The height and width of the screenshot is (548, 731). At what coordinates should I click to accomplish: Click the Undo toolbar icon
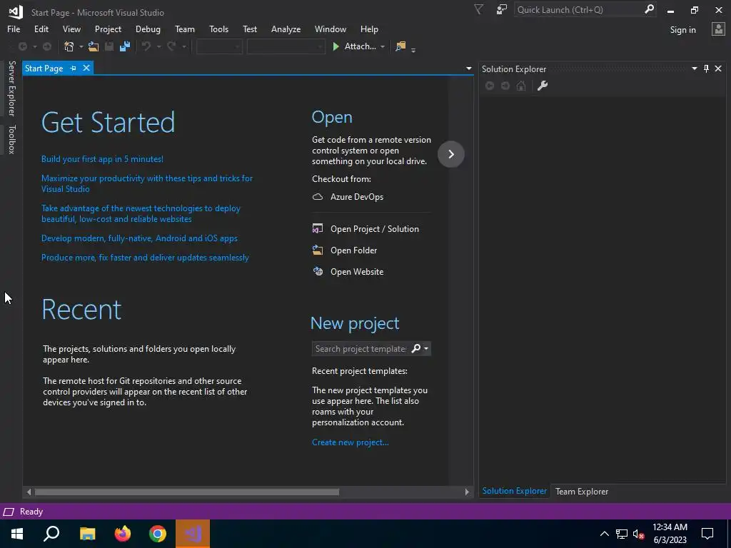point(146,46)
